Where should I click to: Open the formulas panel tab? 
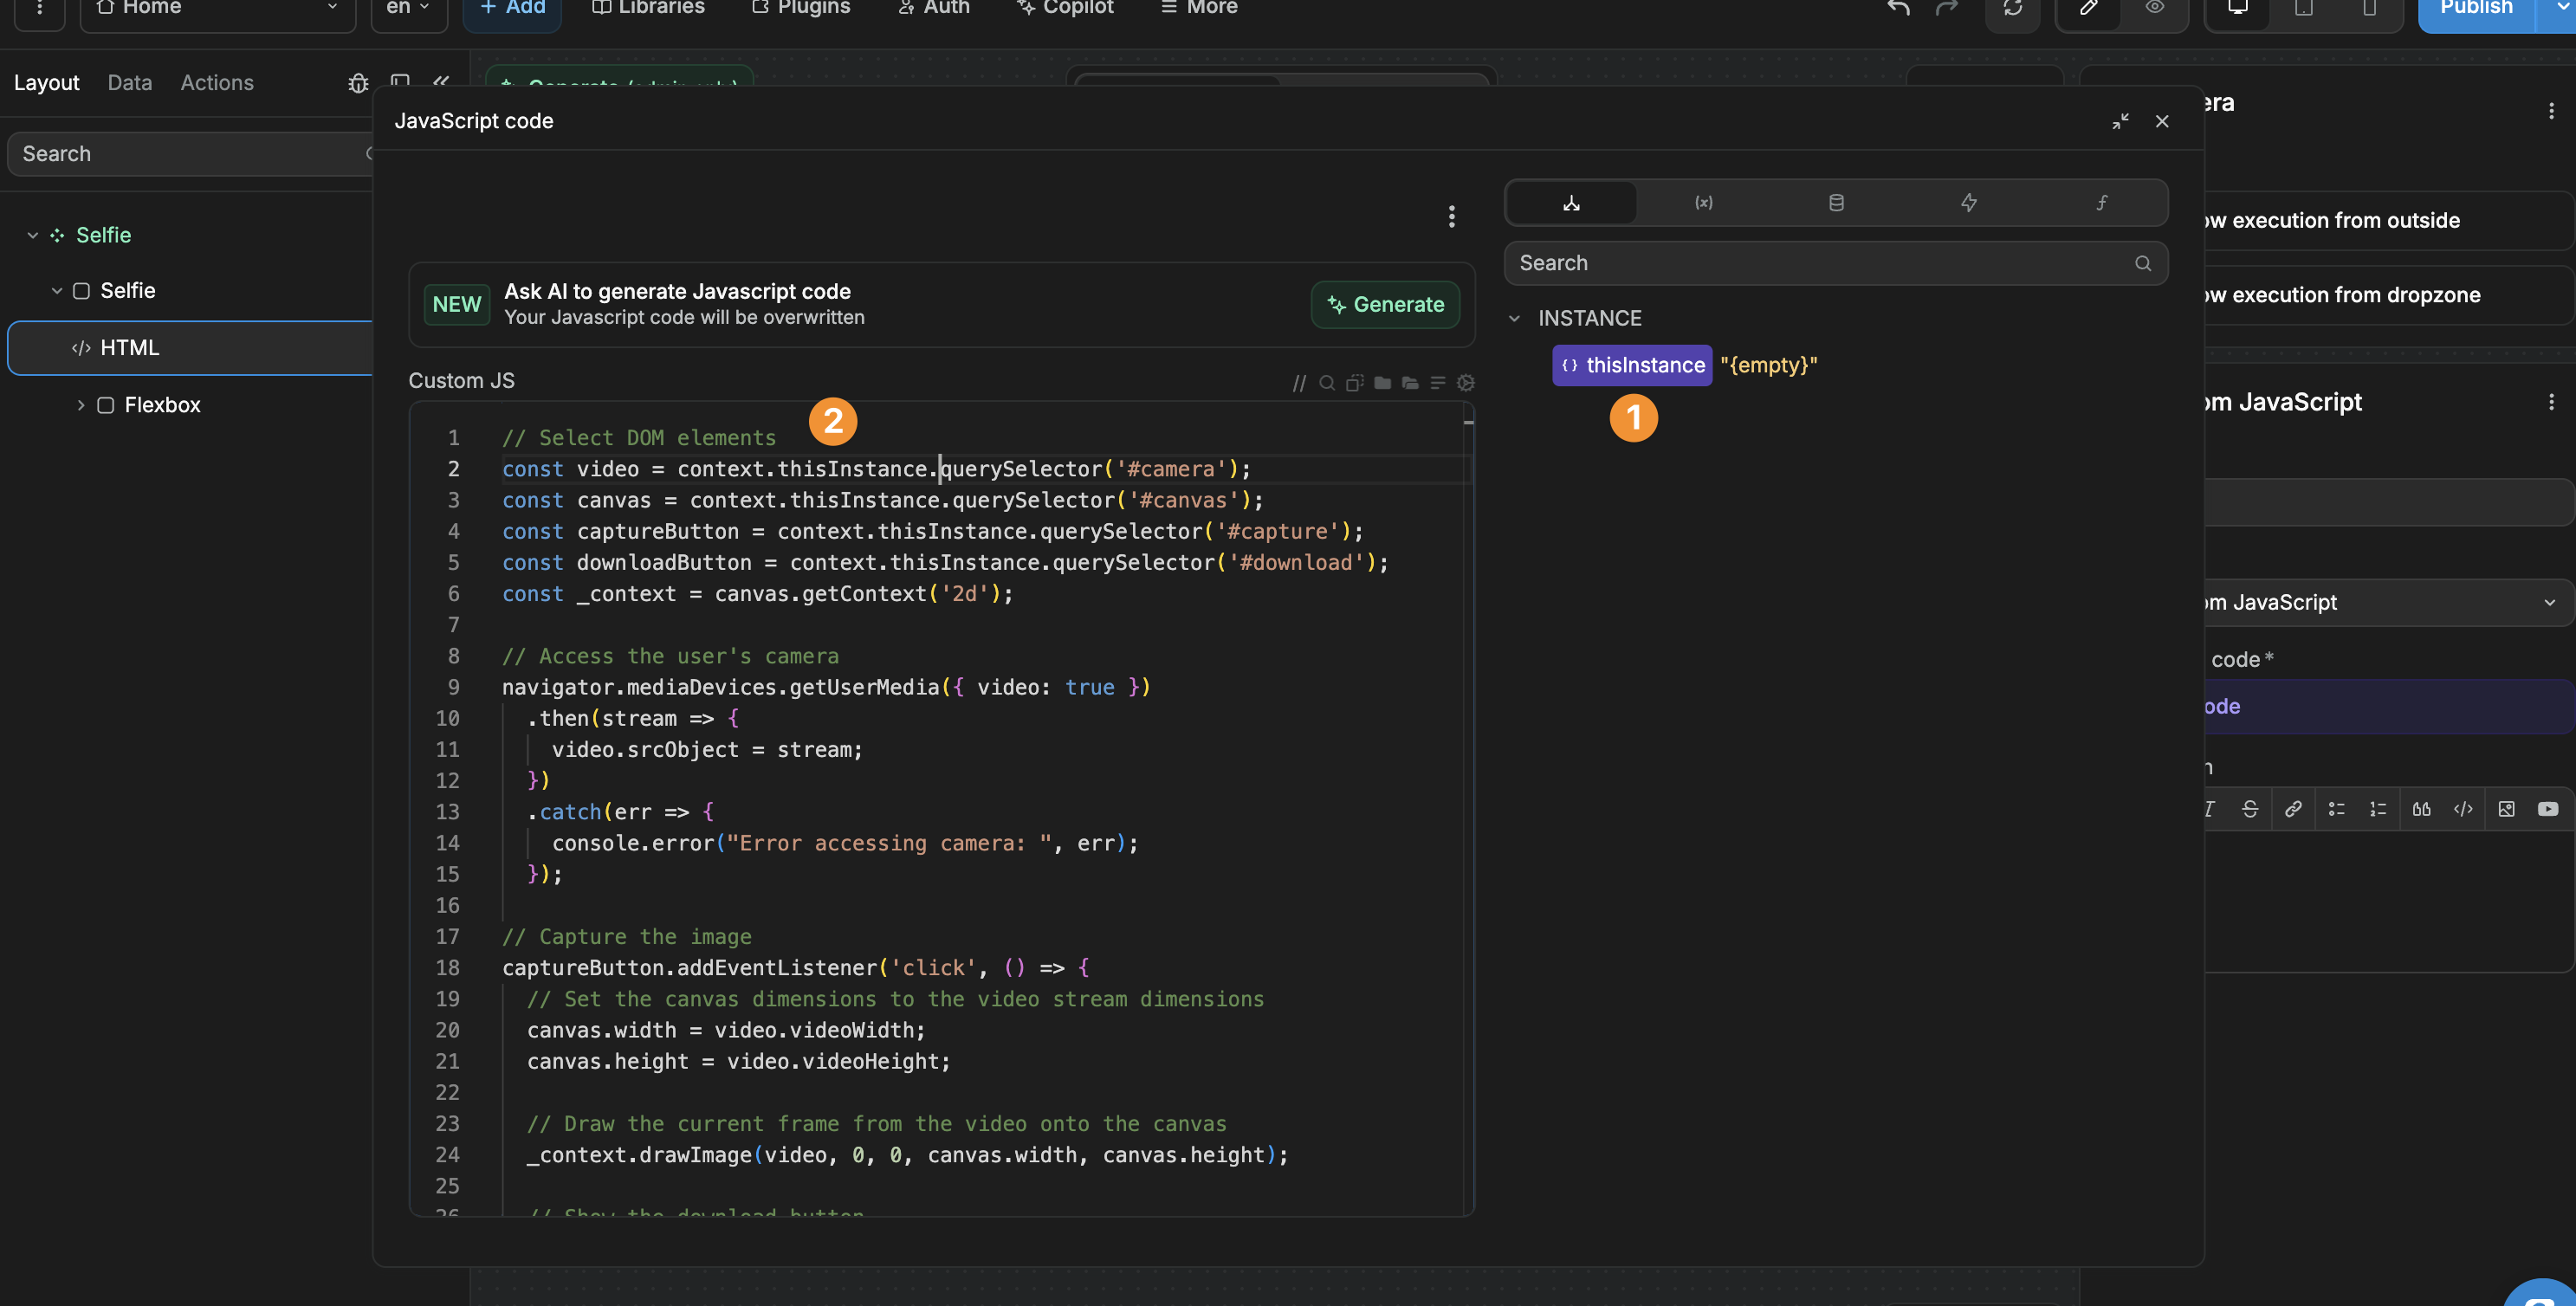click(2101, 202)
